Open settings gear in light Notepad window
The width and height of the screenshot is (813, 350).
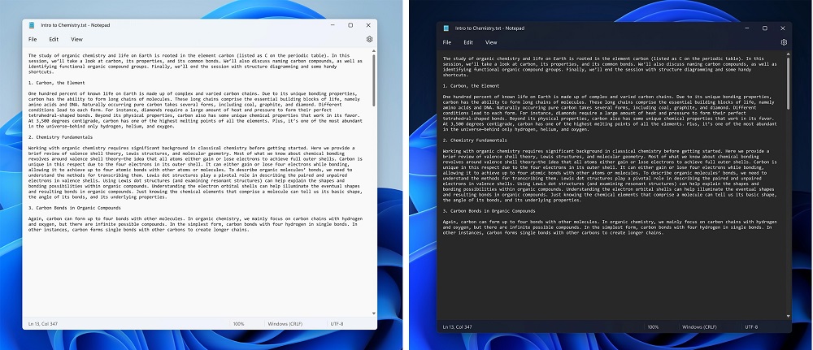tap(370, 39)
